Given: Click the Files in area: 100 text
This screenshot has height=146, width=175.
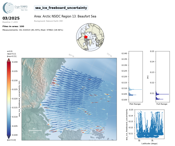Looking at the screenshot, I should [x=13, y=26].
